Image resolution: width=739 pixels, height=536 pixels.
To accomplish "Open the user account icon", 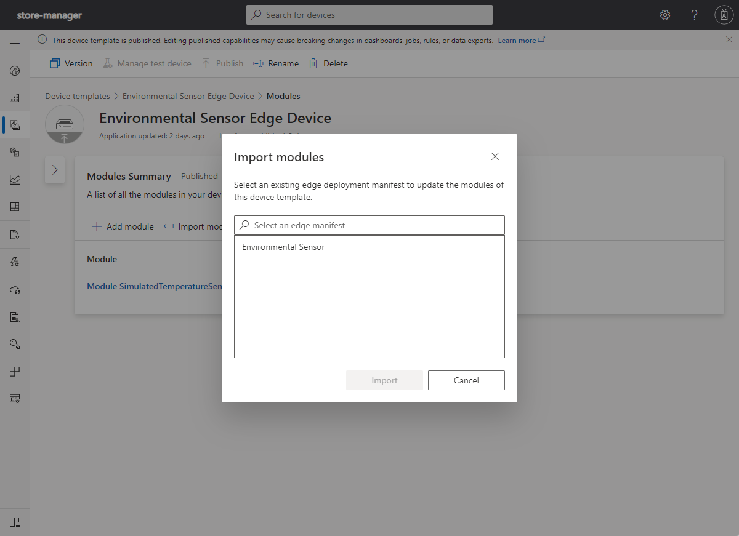I will (x=724, y=14).
